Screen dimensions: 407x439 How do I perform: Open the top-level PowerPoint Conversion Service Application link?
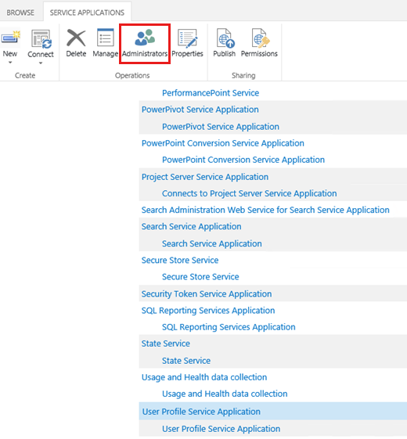point(223,143)
